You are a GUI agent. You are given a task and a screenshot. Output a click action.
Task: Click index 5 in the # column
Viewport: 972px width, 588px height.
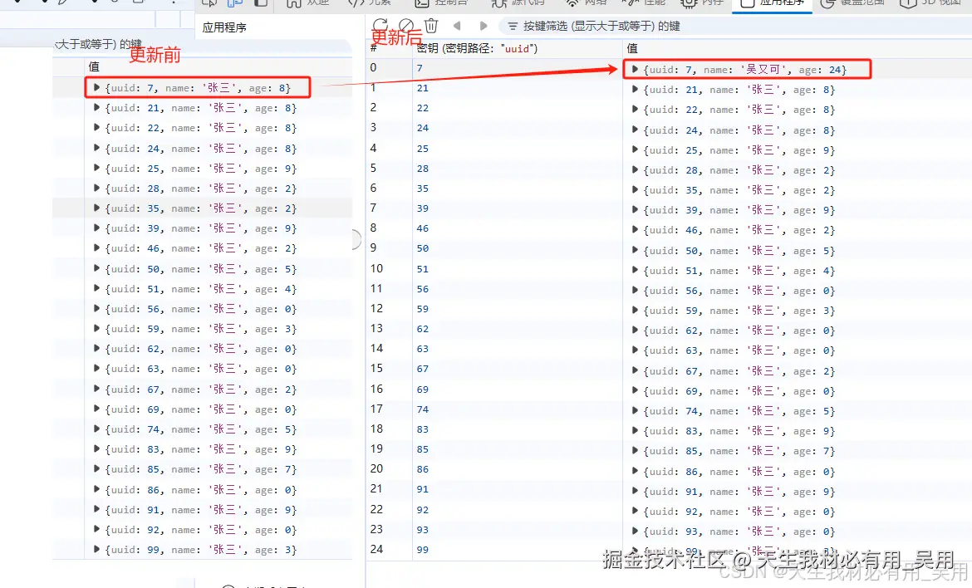pyautogui.click(x=373, y=168)
